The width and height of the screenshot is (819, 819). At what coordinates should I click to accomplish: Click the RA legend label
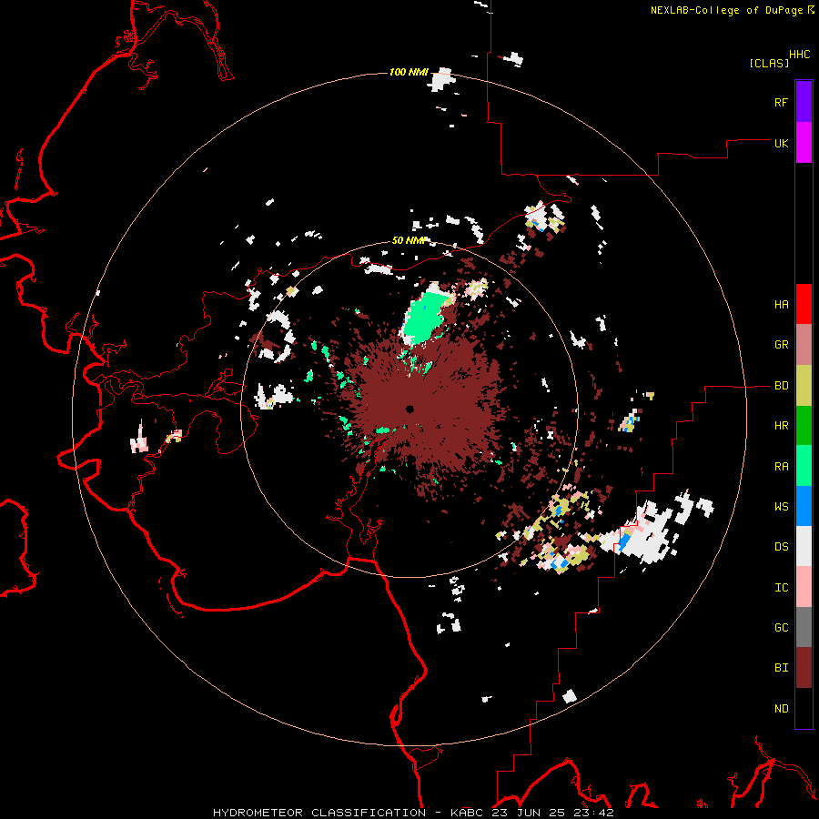[x=781, y=467]
